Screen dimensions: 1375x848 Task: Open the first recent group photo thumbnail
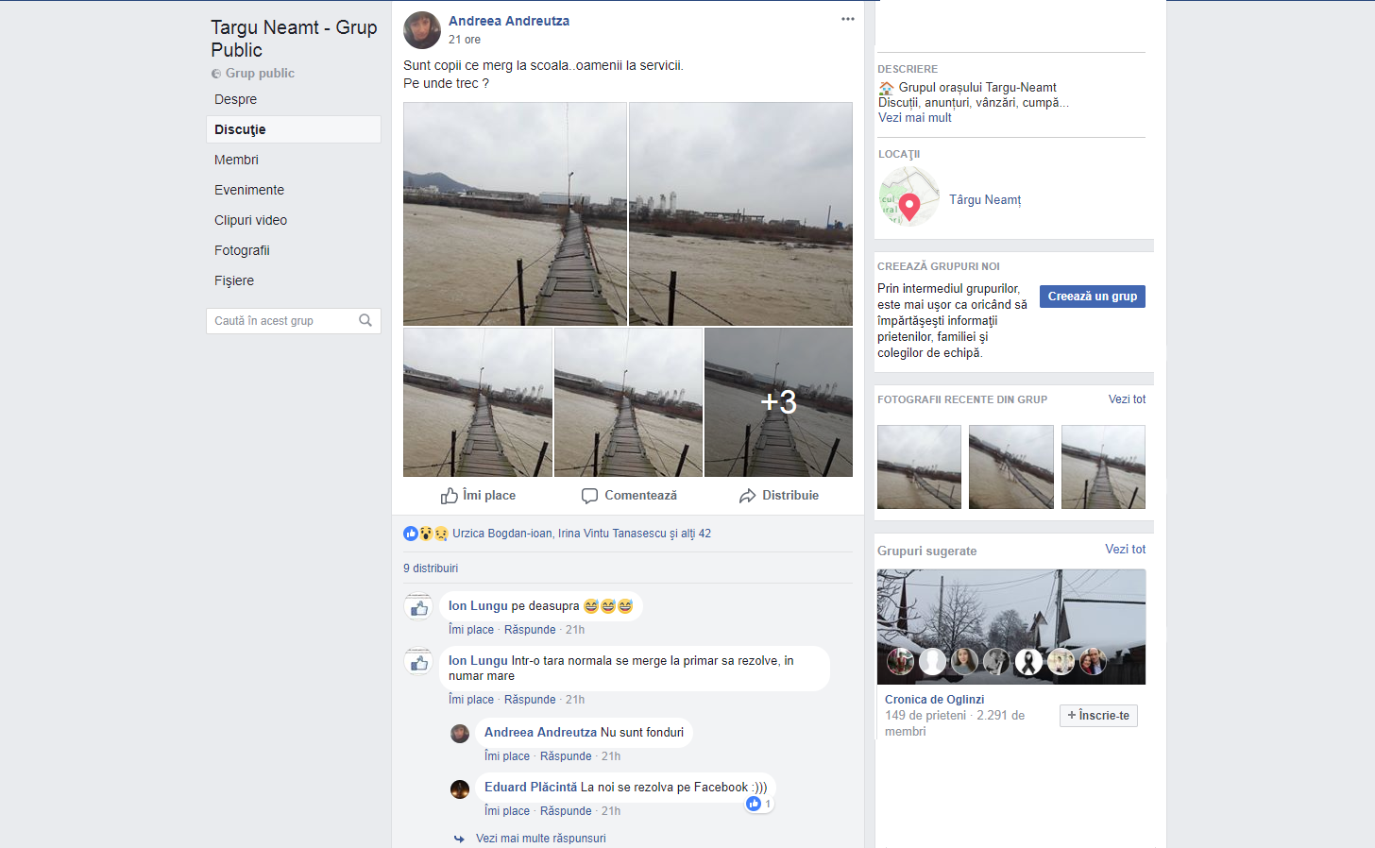(x=919, y=466)
